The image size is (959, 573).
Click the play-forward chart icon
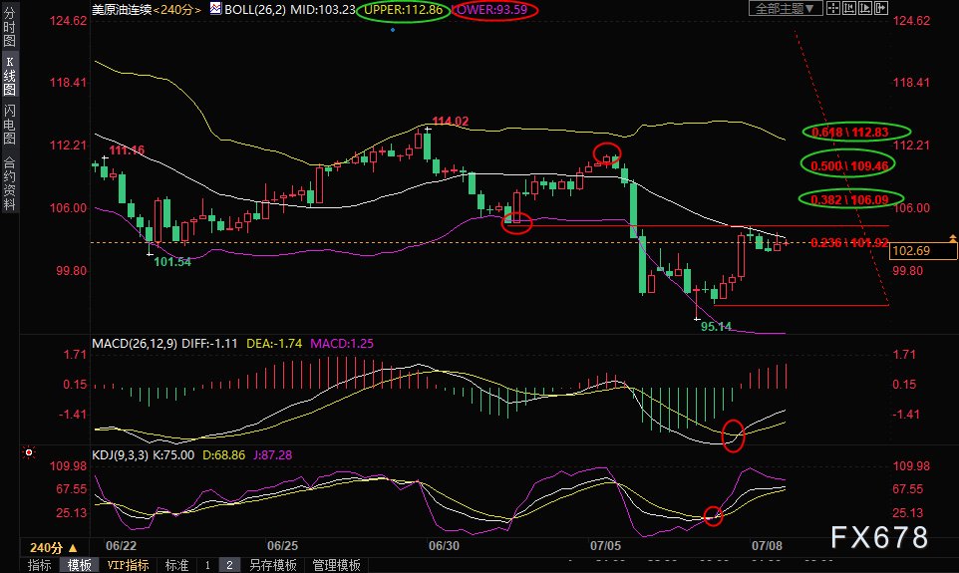(x=865, y=8)
